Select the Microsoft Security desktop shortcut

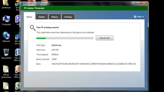(17, 38)
